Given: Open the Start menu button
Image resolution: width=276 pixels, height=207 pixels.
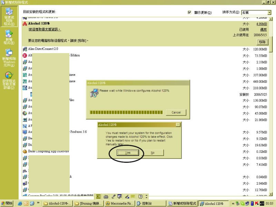Looking at the screenshot, I should coord(7,203).
